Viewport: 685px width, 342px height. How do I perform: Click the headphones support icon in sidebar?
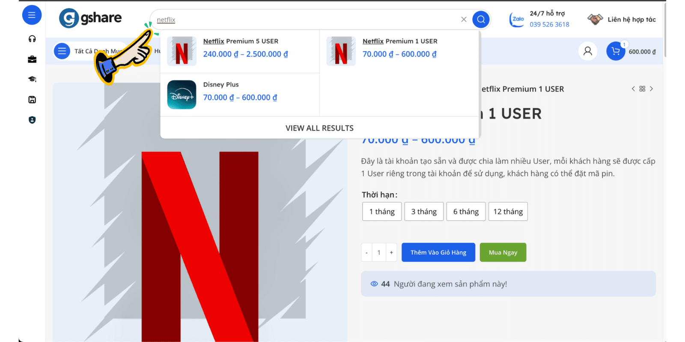32,39
